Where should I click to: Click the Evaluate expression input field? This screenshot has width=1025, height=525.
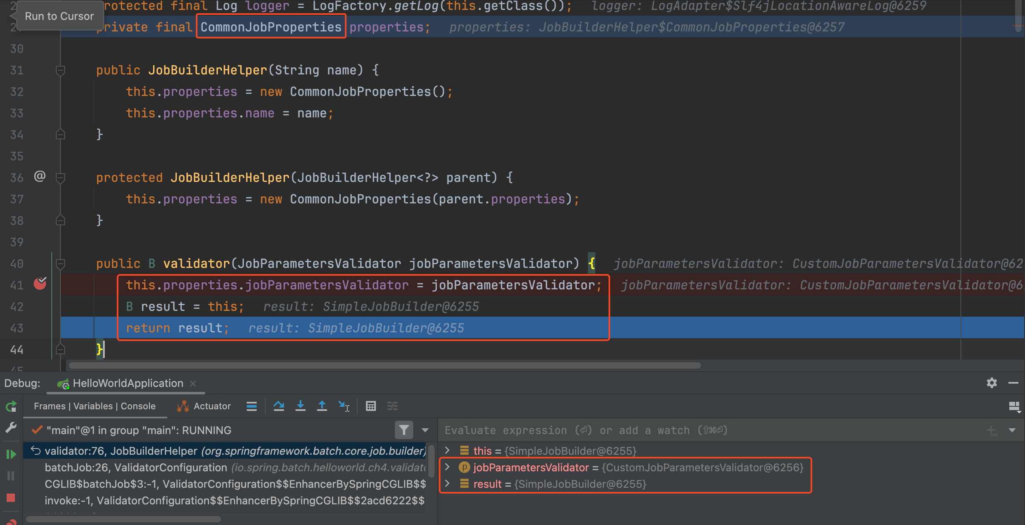[x=704, y=430]
